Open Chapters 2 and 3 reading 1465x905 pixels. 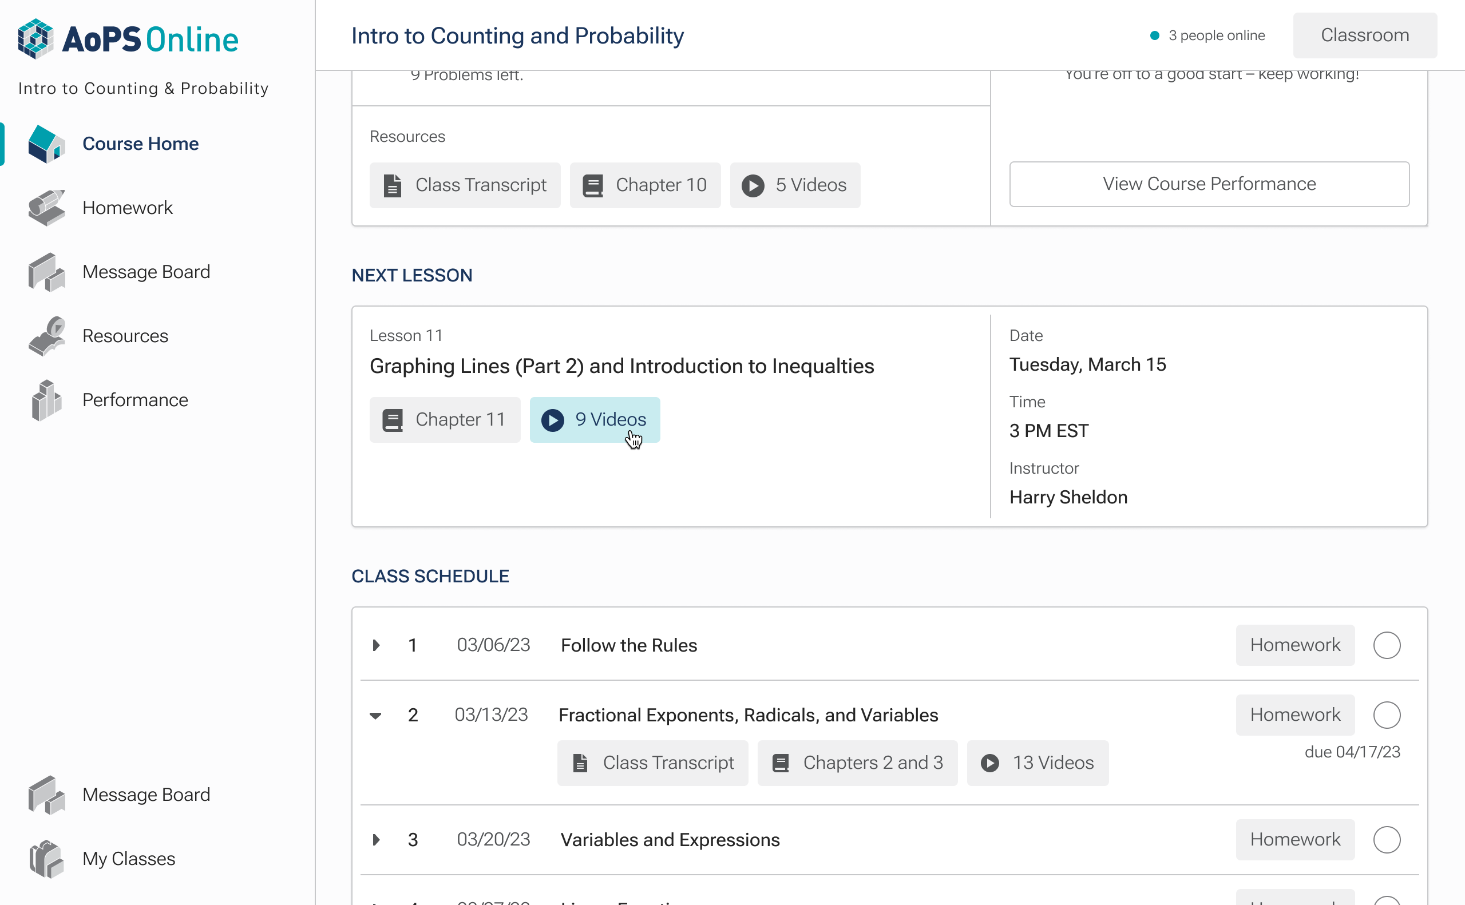857,763
